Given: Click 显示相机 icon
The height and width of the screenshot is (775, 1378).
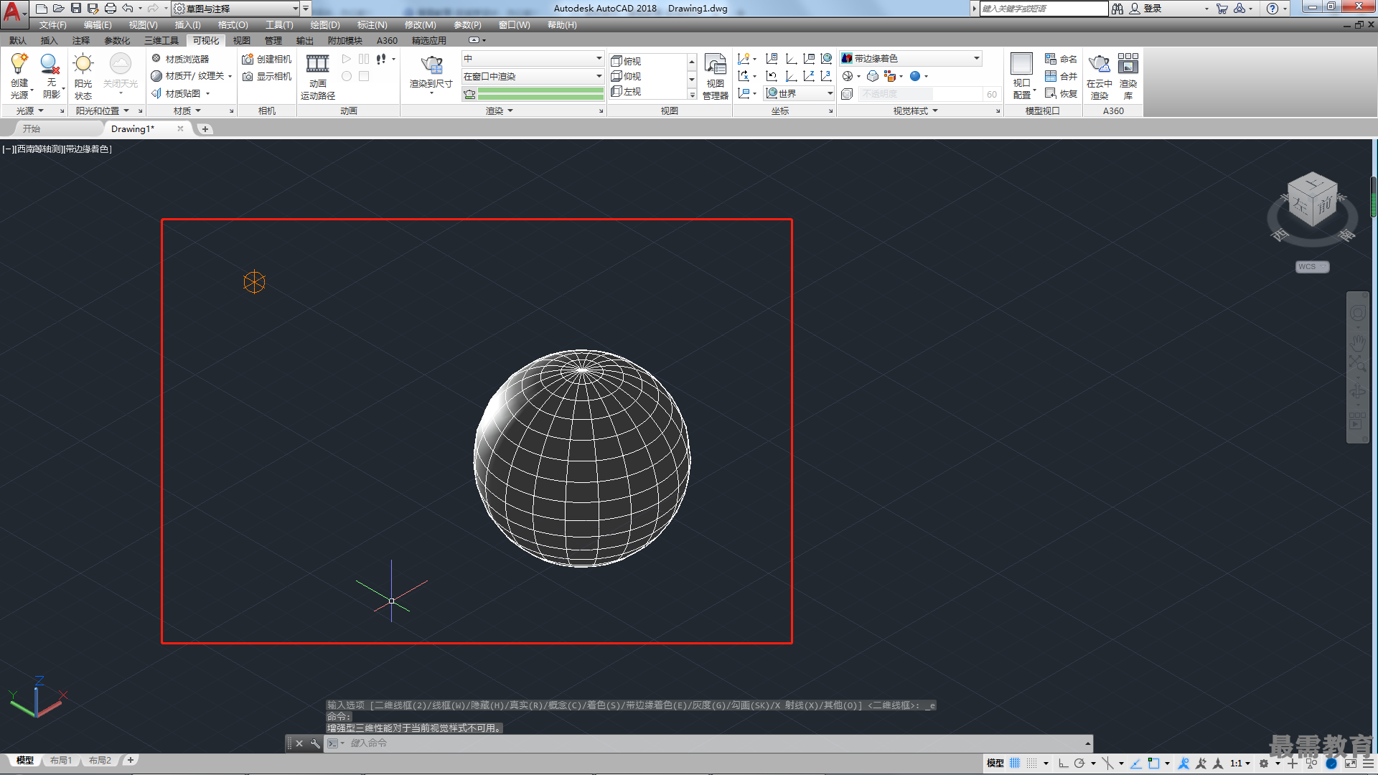Looking at the screenshot, I should click(266, 76).
